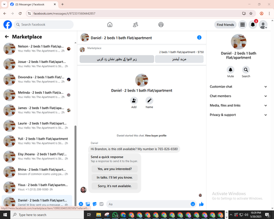Click the Search Facebook field
This screenshot has width=274, height=219.
click(44, 25)
